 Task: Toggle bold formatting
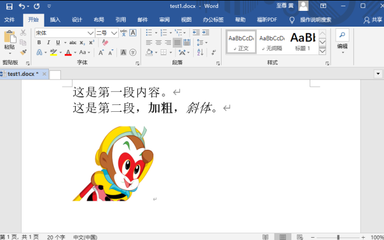[39, 43]
